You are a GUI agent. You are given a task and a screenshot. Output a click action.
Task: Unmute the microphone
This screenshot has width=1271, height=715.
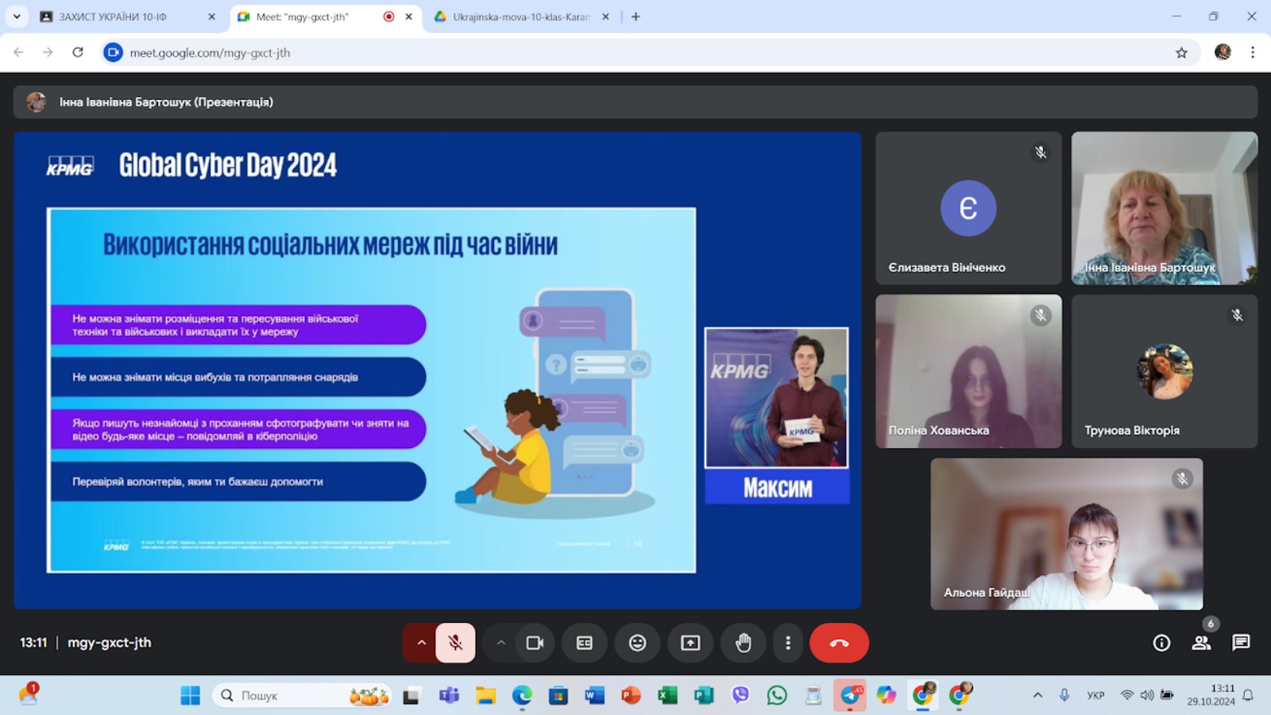pos(455,643)
